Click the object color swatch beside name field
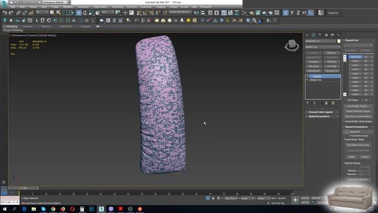Screen dimensions: 378x213 (x=338, y=41)
